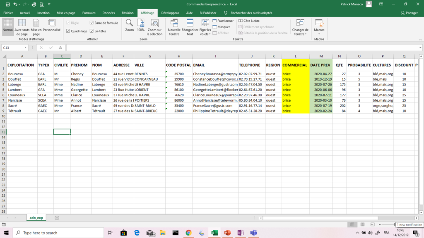Click the Insert function fx icon
Image resolution: width=424 pixels, height=238 pixels.
(60, 48)
